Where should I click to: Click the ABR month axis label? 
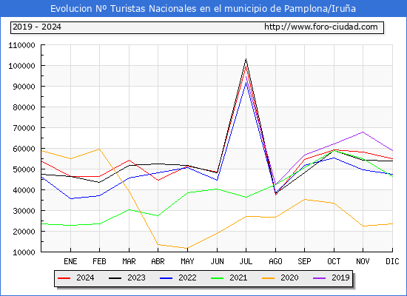point(158,261)
